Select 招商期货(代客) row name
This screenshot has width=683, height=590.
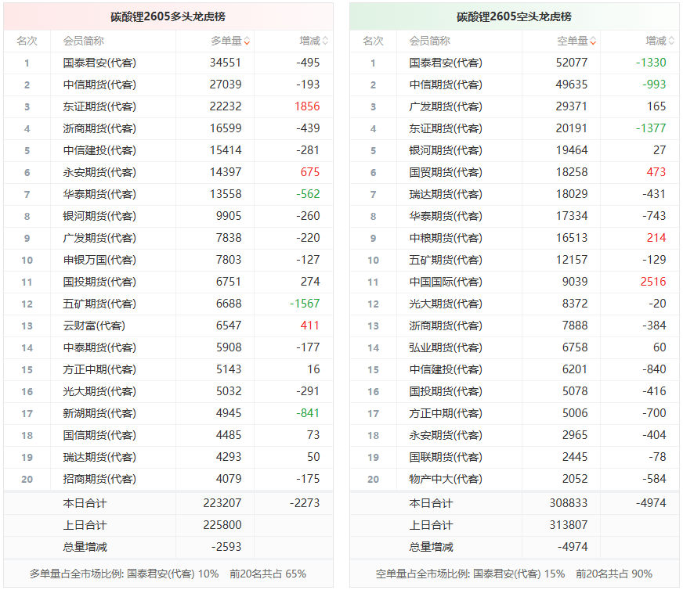tap(99, 479)
